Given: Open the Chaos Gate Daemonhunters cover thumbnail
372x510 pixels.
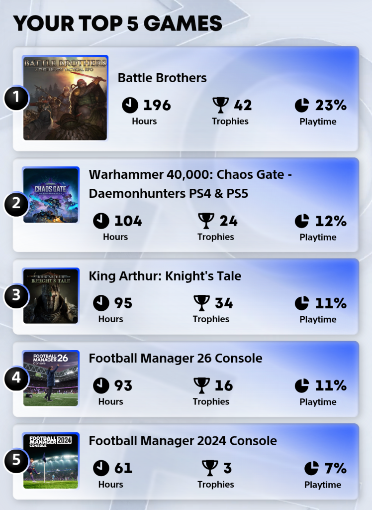Looking at the screenshot, I should (x=51, y=195).
